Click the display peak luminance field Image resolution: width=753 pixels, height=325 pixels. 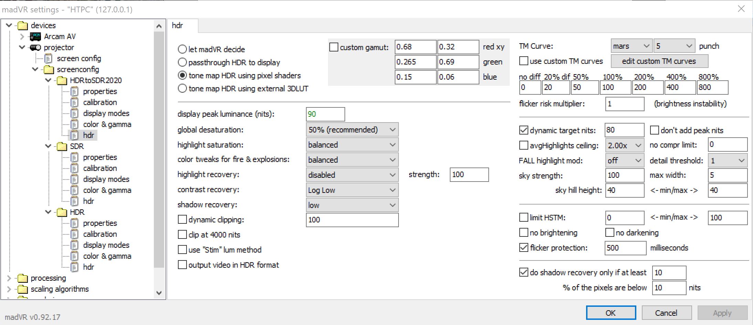click(x=325, y=114)
